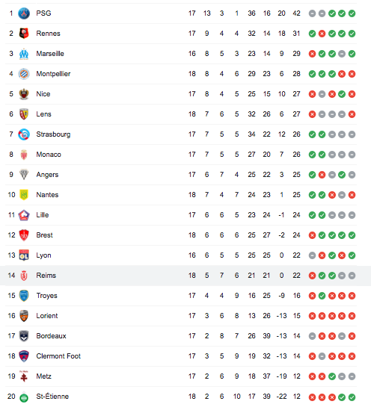371x419 pixels.
Task: Click the PSG club crest icon
Action: click(24, 13)
